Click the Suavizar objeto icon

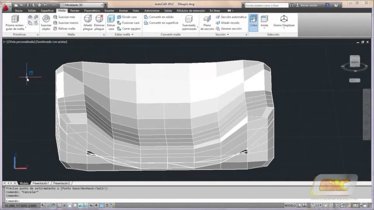click(x=46, y=23)
